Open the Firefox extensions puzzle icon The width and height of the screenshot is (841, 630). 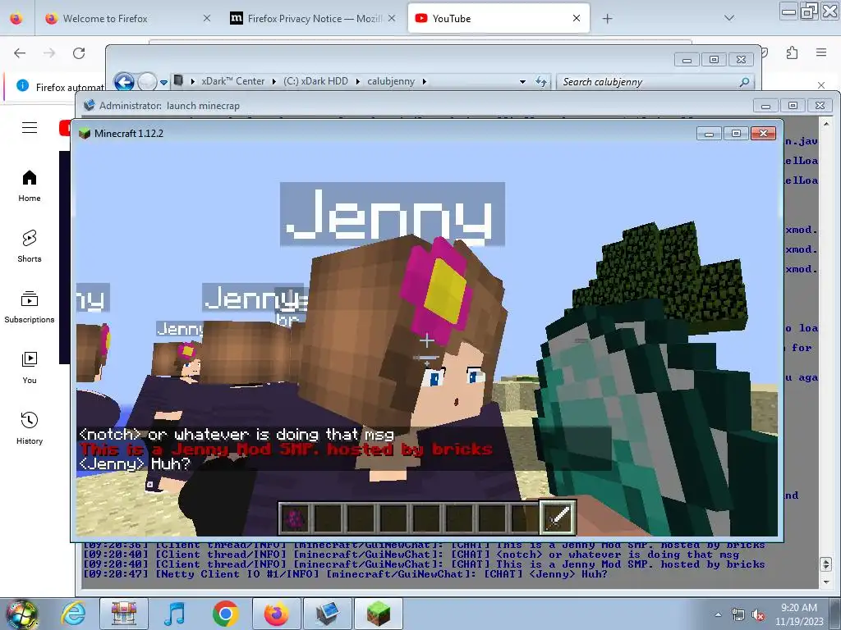tap(792, 52)
